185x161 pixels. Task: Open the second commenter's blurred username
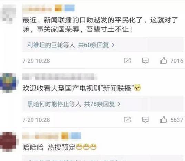(x=60, y=77)
